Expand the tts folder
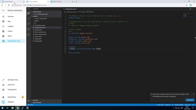Screen dimensions: 196x110 click(x=46, y=23)
